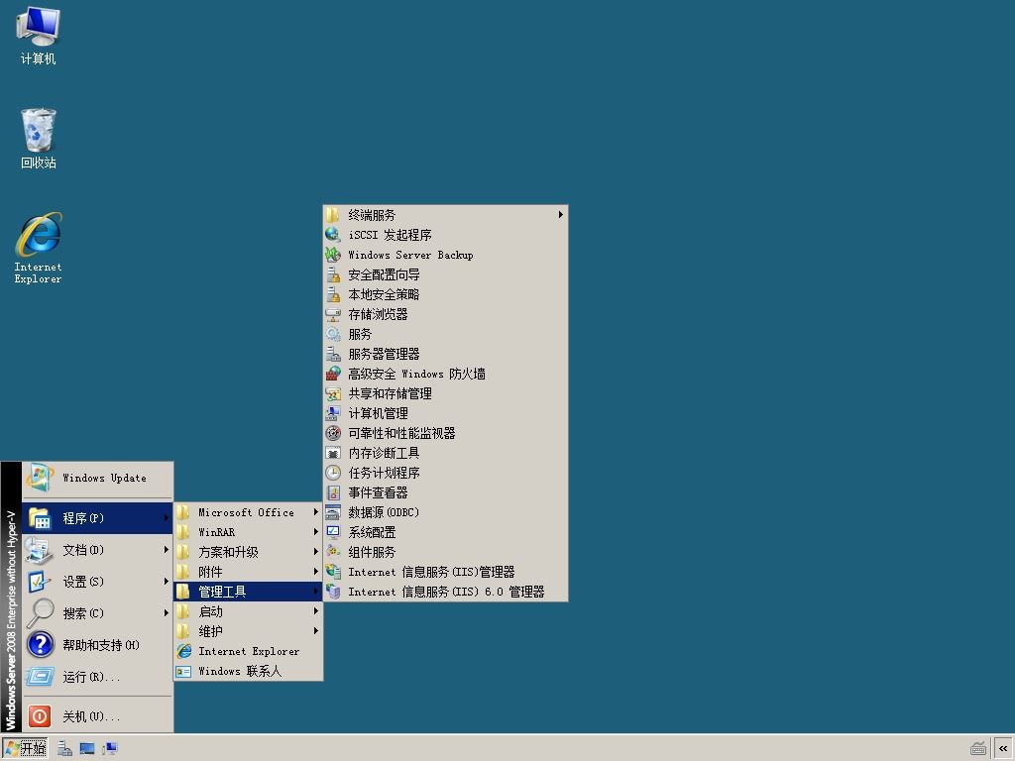Click the 共享和存储管理 icon
Viewport: 1015px width, 761px height.
click(x=333, y=393)
